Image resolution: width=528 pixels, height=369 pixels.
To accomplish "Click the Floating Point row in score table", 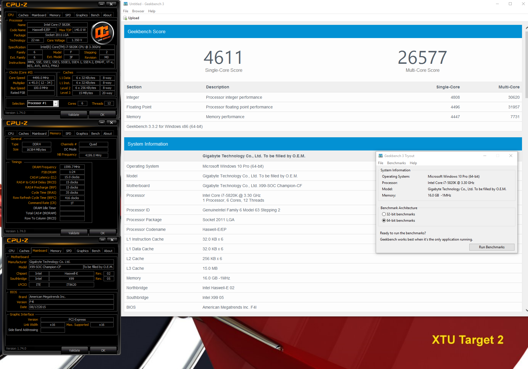I will pos(323,107).
